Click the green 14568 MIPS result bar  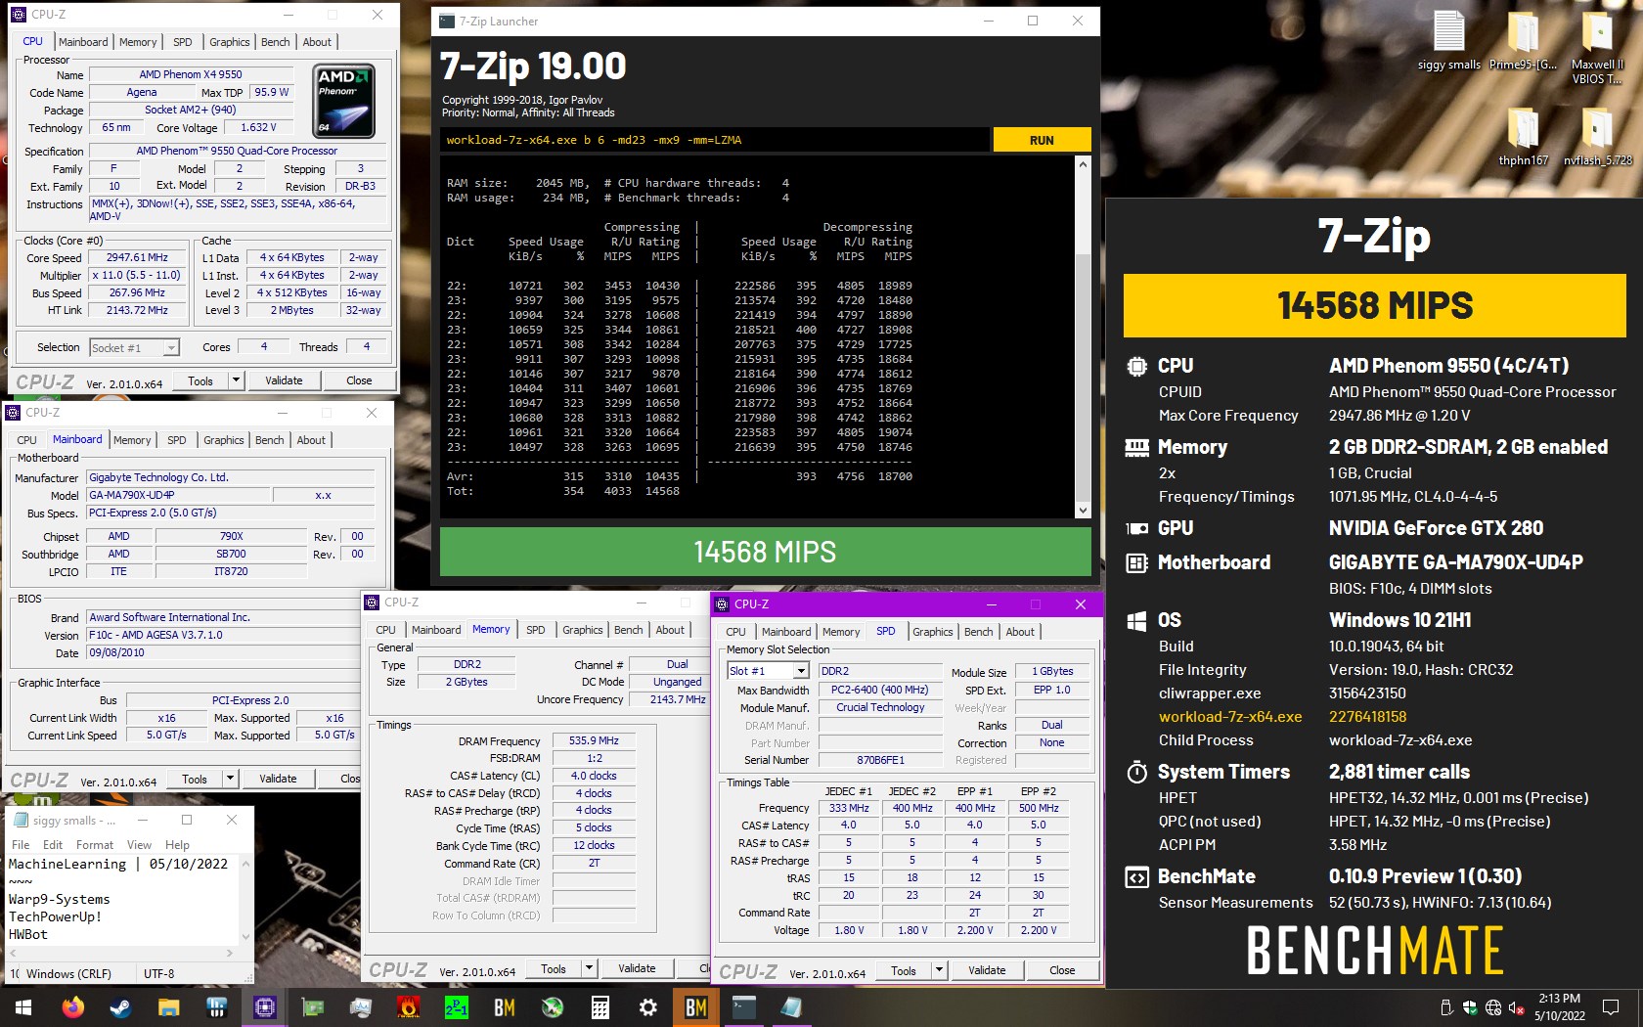point(765,553)
